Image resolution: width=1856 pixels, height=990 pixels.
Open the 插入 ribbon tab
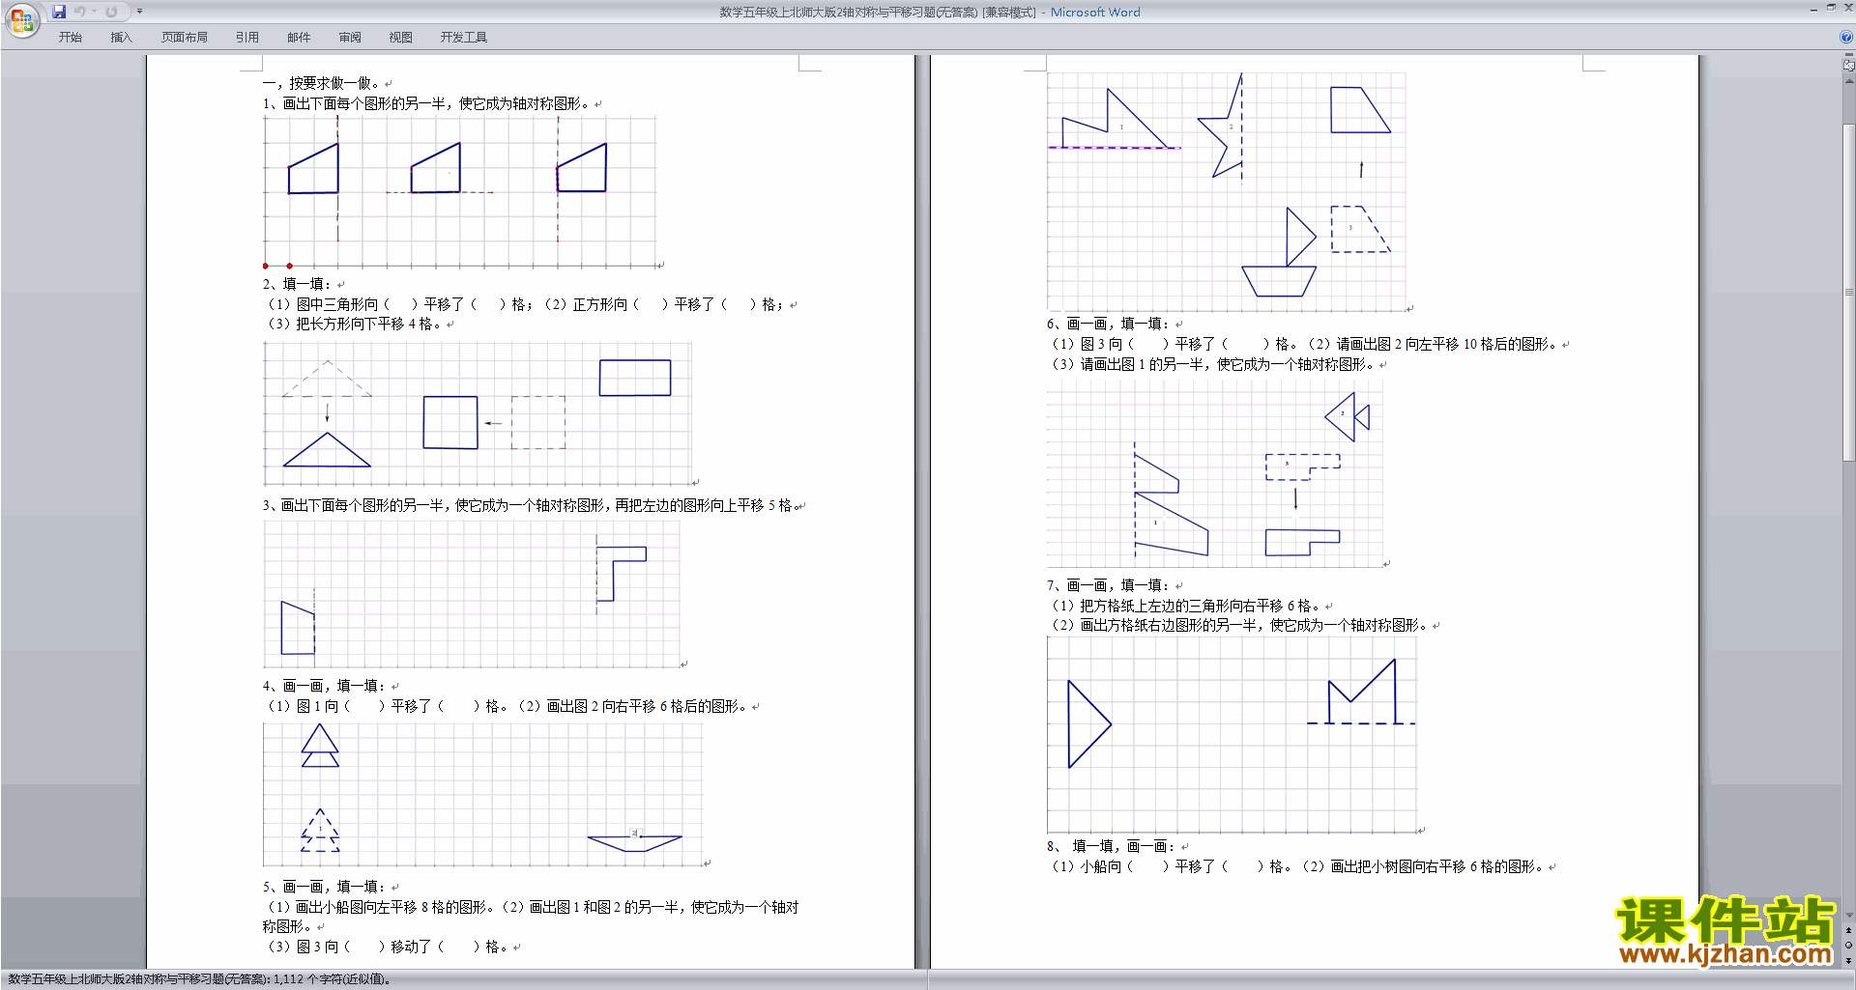121,38
